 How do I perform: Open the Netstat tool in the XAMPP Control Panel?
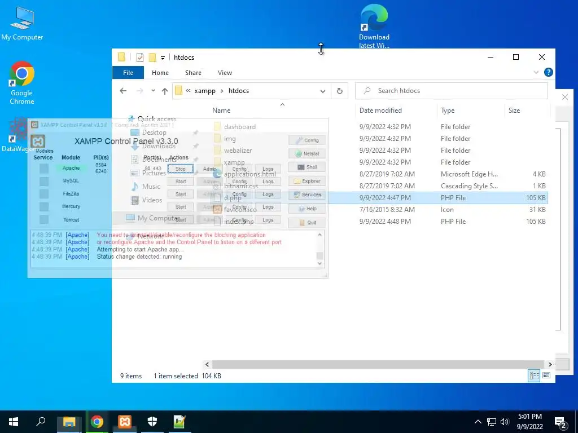pyautogui.click(x=306, y=153)
